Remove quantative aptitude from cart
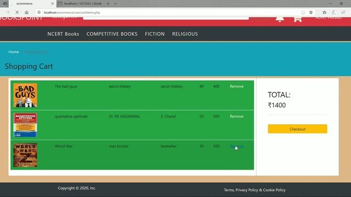The width and height of the screenshot is (351, 197). click(x=236, y=117)
